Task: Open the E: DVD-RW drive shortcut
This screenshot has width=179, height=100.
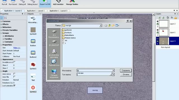Action: click(x=54, y=53)
